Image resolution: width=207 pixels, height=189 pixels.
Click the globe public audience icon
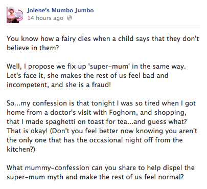(70, 18)
